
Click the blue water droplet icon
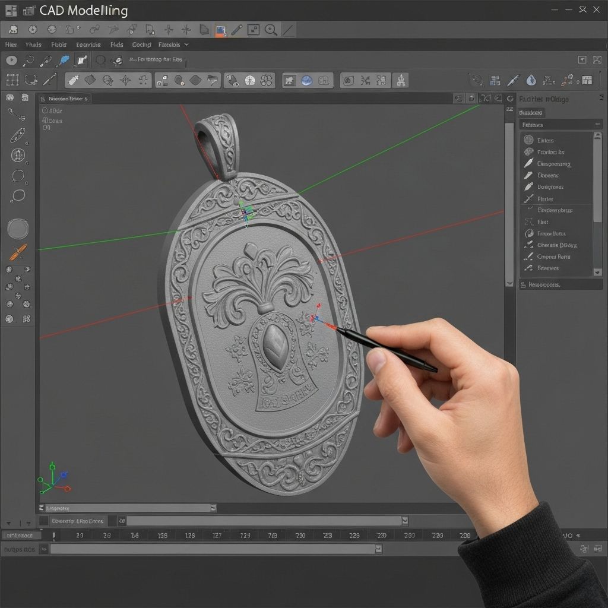(x=531, y=80)
